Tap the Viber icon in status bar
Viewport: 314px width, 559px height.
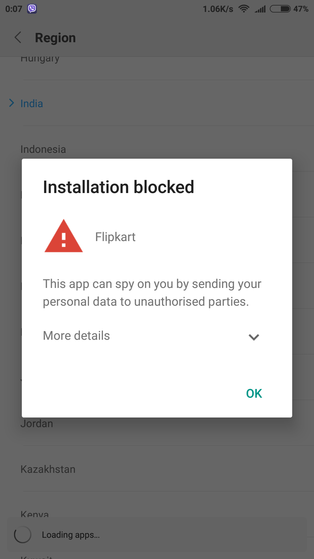click(32, 9)
